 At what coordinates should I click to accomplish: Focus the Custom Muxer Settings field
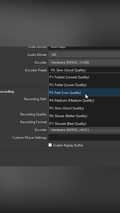(84, 138)
